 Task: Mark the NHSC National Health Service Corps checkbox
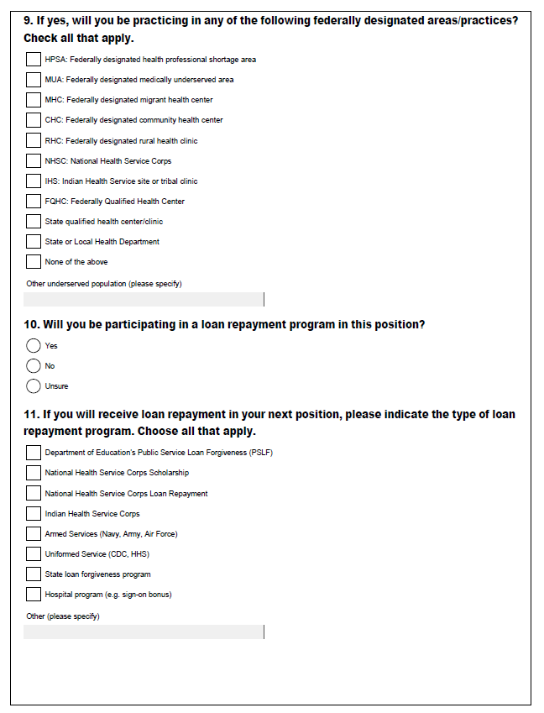33,160
